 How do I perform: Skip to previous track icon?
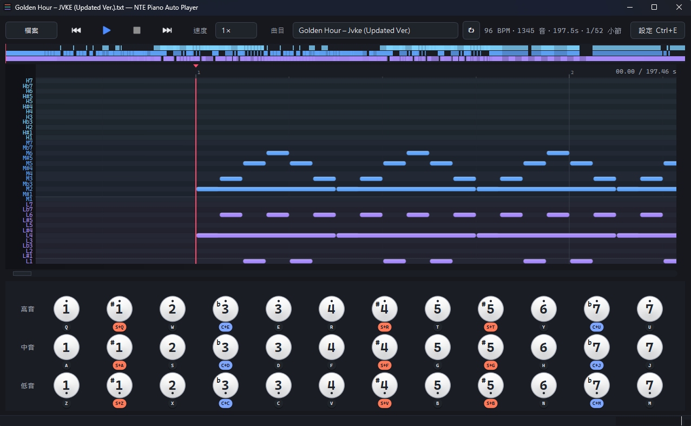(76, 30)
